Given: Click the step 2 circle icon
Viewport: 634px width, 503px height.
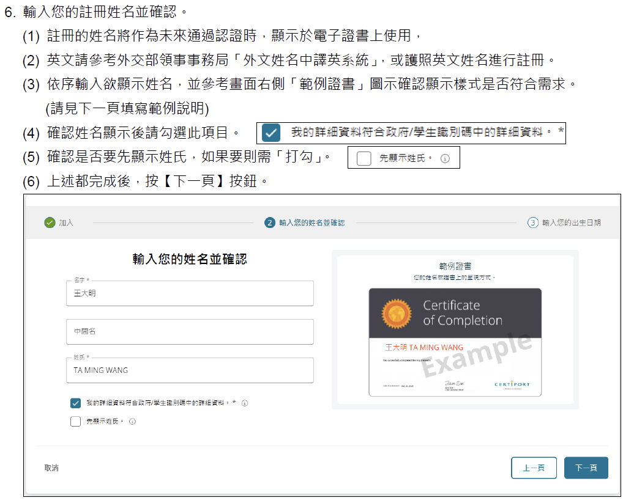Looking at the screenshot, I should [x=270, y=222].
